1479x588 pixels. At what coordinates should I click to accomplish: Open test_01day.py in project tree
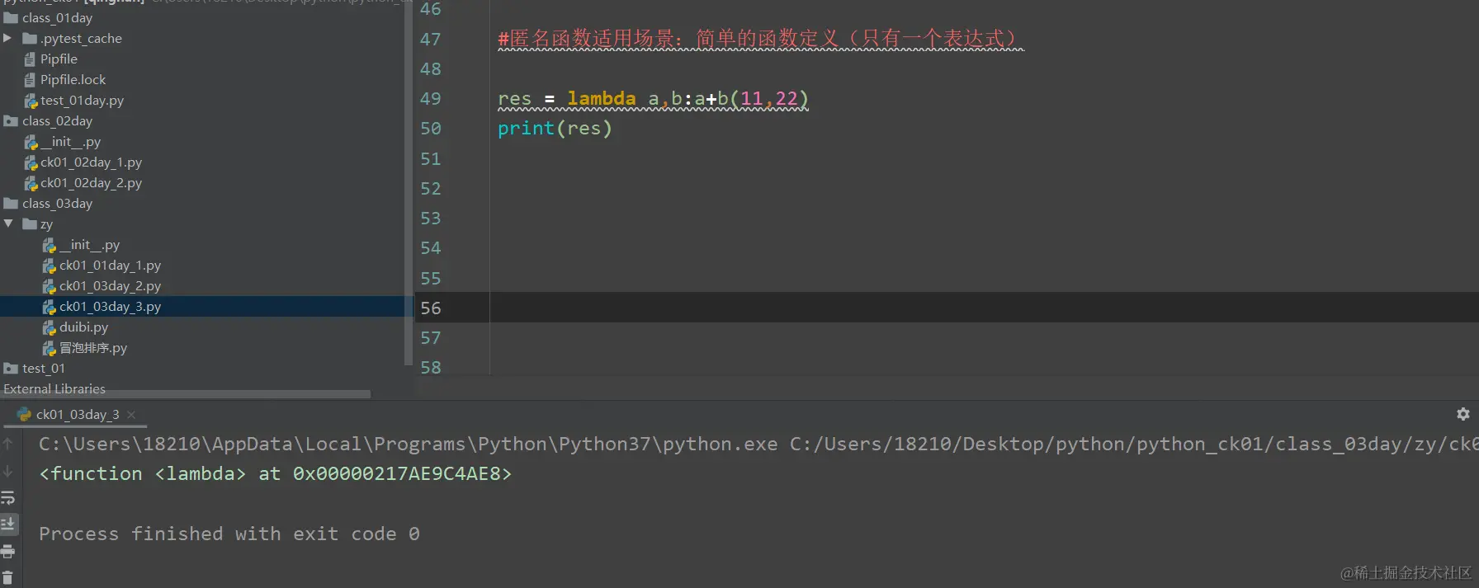click(73, 100)
